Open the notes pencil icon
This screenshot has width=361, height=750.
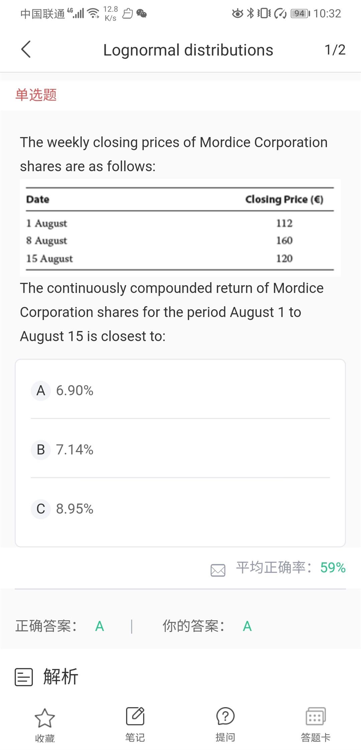135,716
